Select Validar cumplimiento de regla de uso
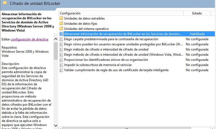The width and height of the screenshot is (216, 129). [x=116, y=70]
